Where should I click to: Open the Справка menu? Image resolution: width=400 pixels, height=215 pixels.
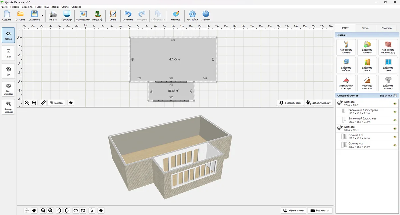tap(76, 7)
